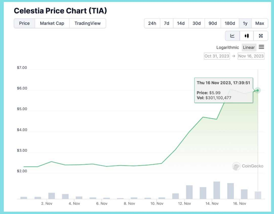Choose the 7d time range

point(167,23)
